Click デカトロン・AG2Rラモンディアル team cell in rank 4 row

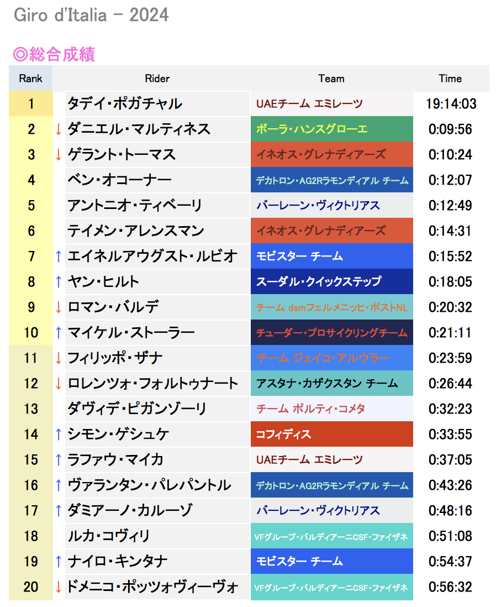331,180
